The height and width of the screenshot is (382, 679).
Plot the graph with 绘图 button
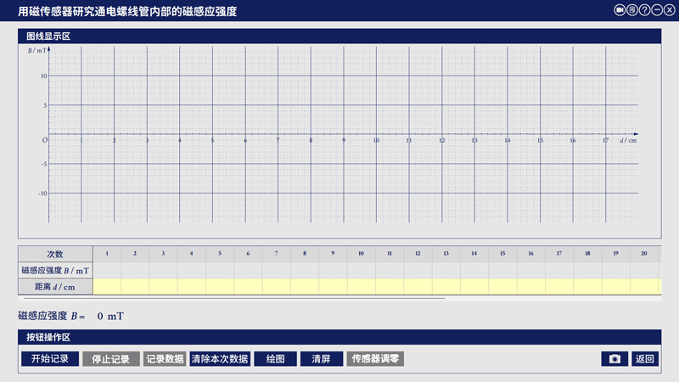click(x=275, y=359)
